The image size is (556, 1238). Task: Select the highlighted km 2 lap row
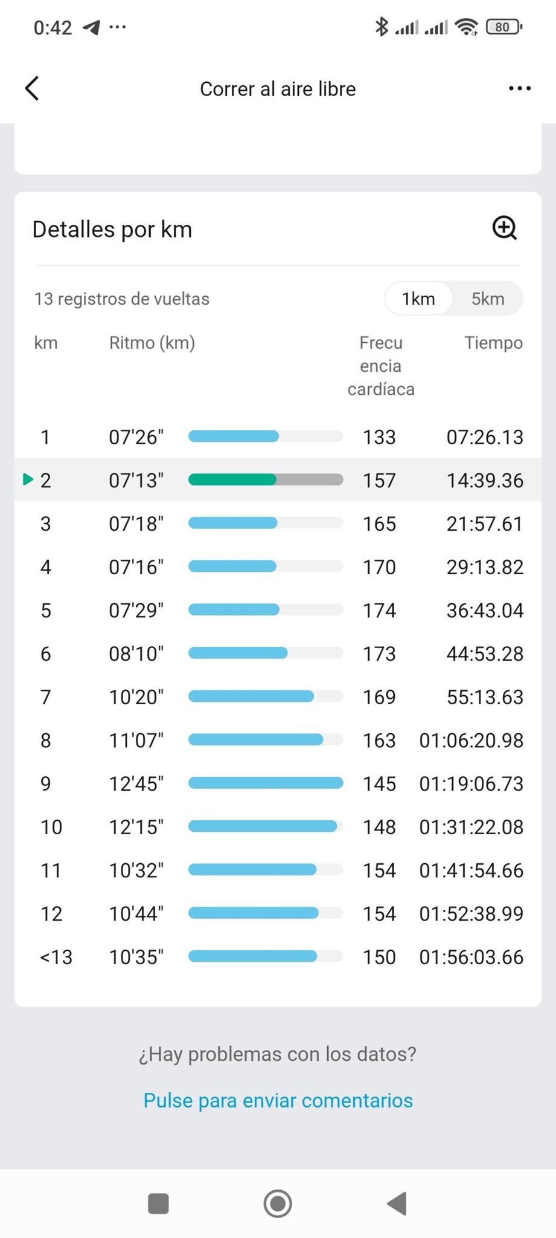(x=278, y=480)
